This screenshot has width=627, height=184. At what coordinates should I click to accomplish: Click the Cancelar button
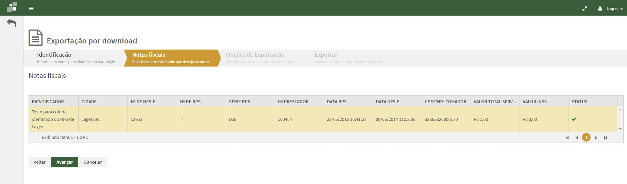click(93, 162)
